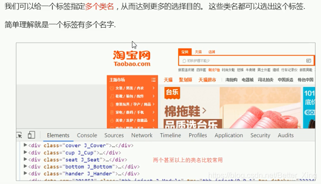Open the Profiles tab in DevTools
This screenshot has height=184, width=321.
(198, 136)
